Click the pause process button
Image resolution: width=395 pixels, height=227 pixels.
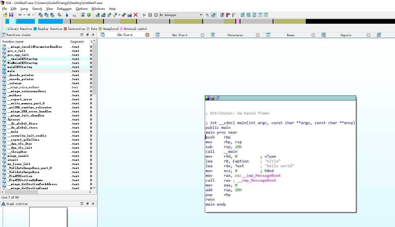pos(150,15)
